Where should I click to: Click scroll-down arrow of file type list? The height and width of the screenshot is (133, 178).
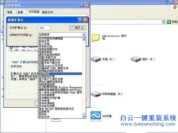84,116
